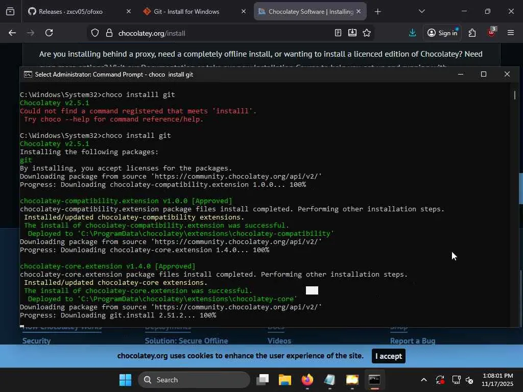Viewport: 523px width, 392px height.
Task: Click Command Prompt title bar icon
Action: click(28, 75)
